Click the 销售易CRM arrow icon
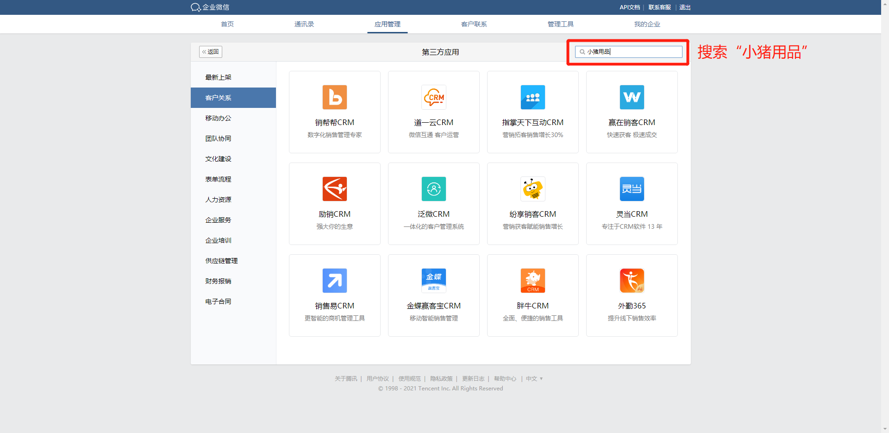 coord(335,281)
